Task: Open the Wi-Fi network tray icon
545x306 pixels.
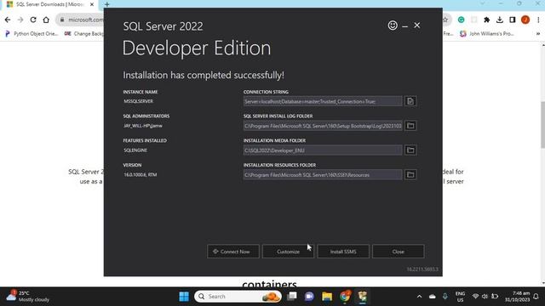Action: (475, 297)
